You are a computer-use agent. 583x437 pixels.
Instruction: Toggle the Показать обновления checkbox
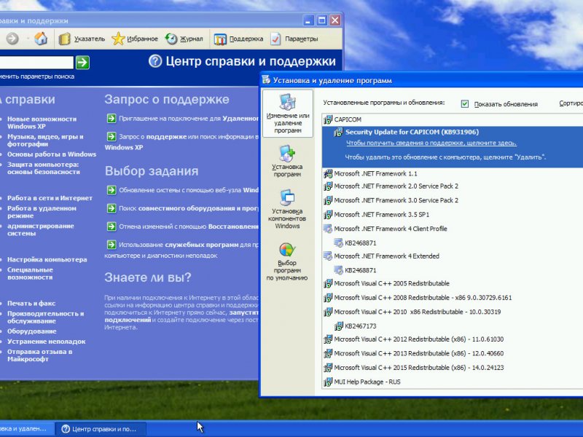[x=465, y=104]
